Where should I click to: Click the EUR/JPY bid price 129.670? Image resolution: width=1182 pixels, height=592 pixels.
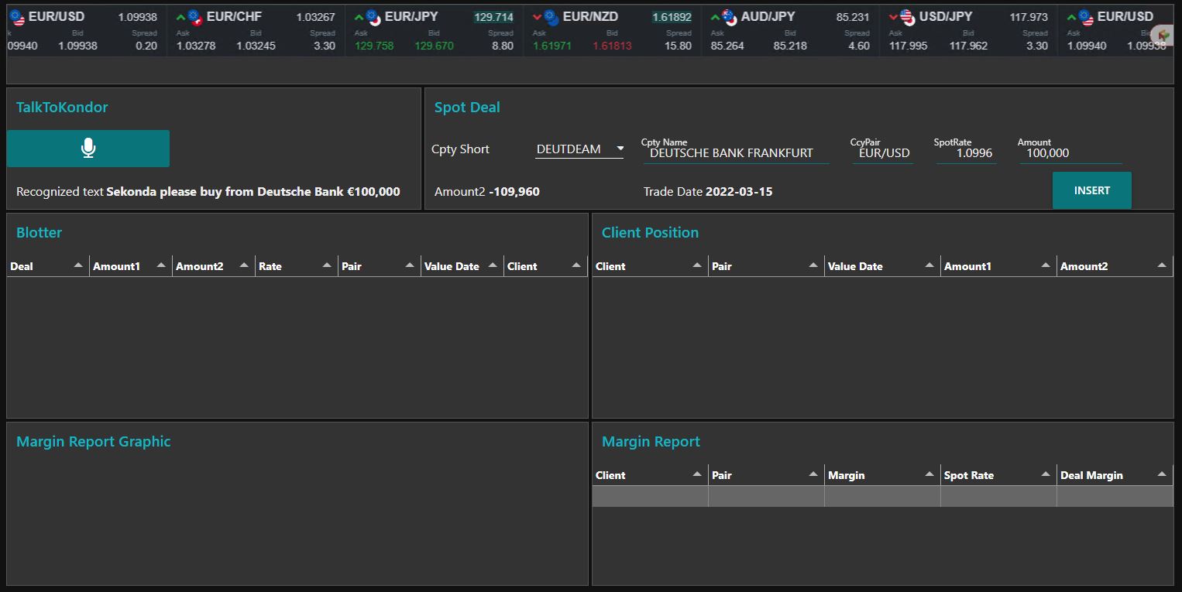point(434,46)
